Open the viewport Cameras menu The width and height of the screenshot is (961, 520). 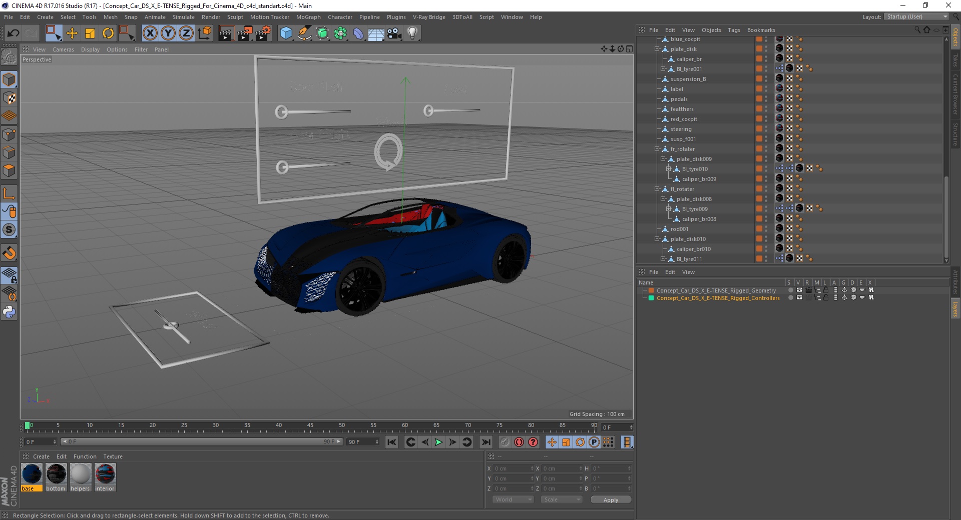coord(63,49)
